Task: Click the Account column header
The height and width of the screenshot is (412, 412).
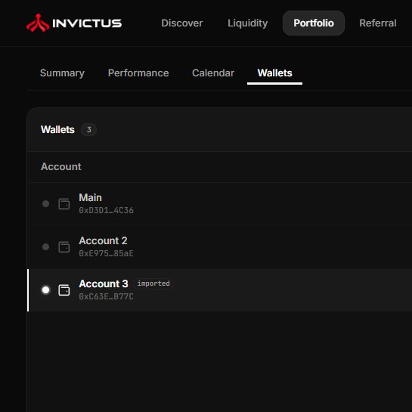Action: [61, 166]
